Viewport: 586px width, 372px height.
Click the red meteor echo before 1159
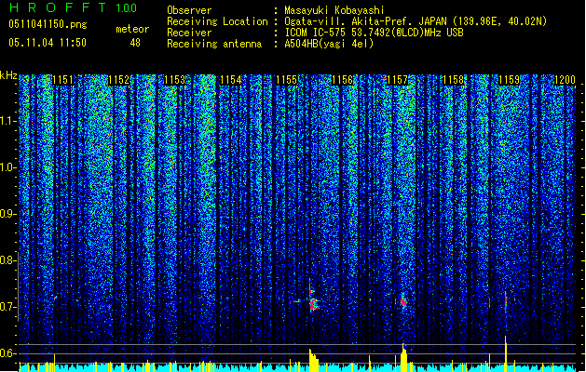pos(506,300)
